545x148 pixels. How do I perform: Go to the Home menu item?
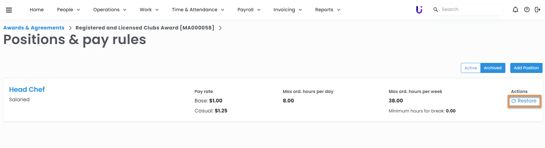(37, 10)
